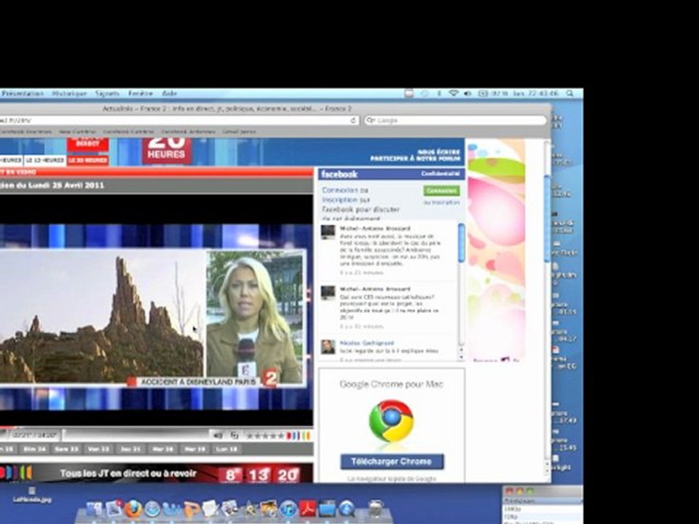Select the Dim 24 date button

(x=35, y=449)
